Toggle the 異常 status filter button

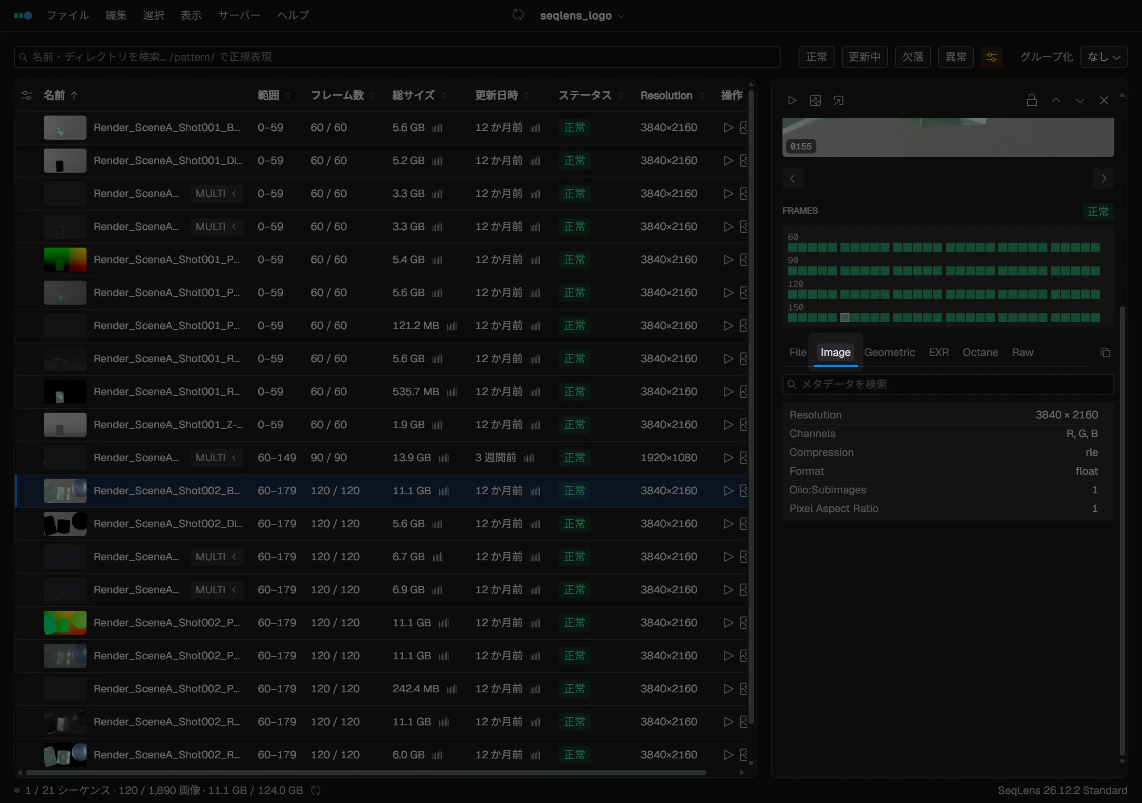click(x=956, y=57)
